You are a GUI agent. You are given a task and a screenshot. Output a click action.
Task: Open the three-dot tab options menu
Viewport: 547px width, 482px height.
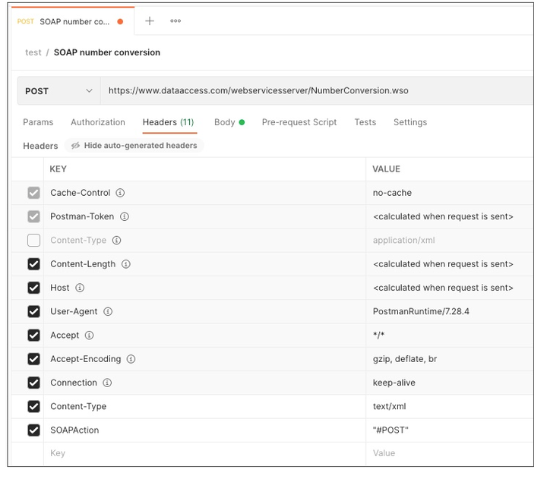(175, 21)
